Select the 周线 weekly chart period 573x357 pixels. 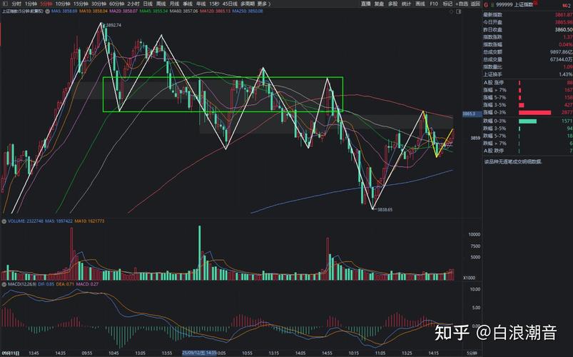[x=161, y=4]
